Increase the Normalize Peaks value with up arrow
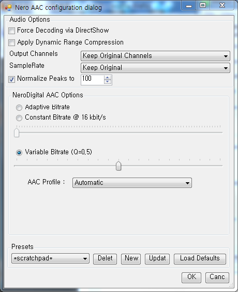238x292 pixels. (x=108, y=78)
